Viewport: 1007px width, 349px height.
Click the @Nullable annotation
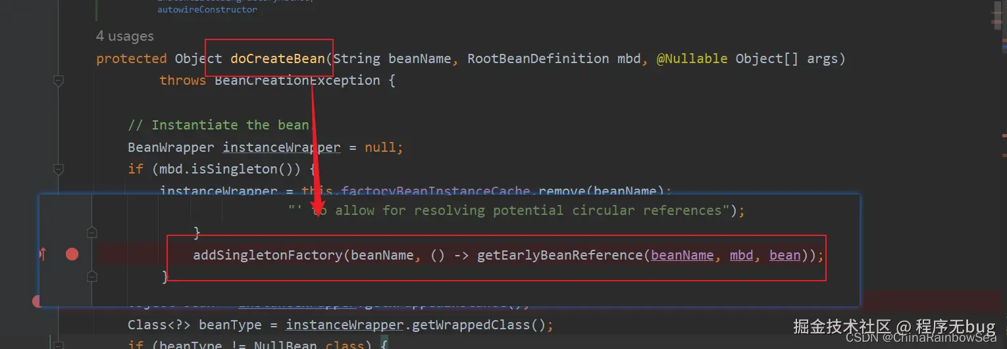click(x=692, y=58)
